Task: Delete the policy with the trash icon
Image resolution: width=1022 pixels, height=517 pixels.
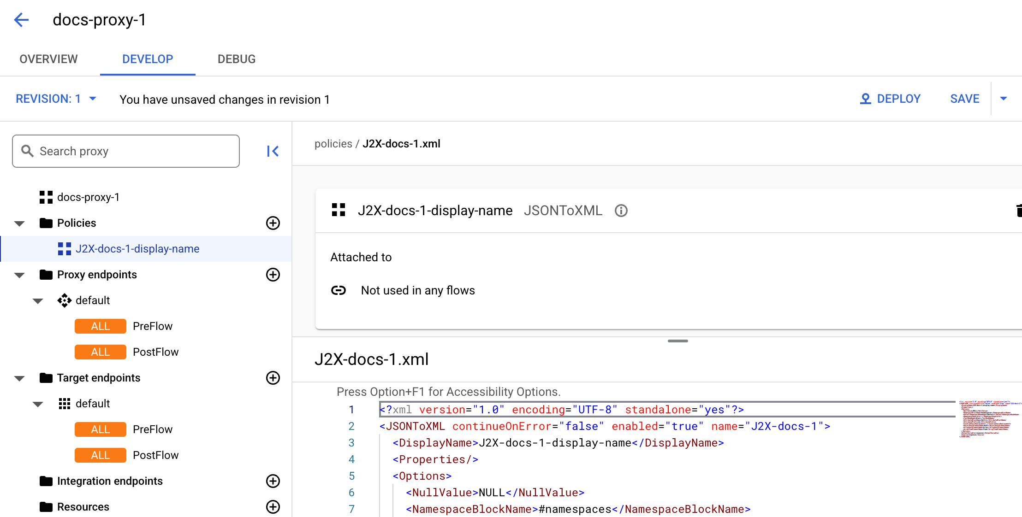Action: (1019, 211)
